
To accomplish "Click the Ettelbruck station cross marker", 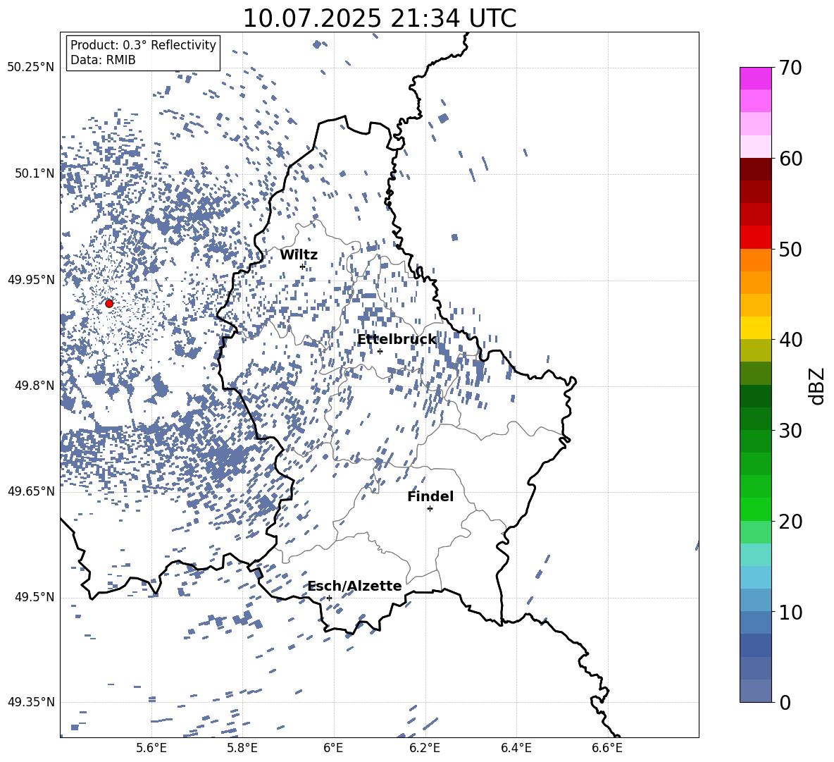I will click(380, 351).
